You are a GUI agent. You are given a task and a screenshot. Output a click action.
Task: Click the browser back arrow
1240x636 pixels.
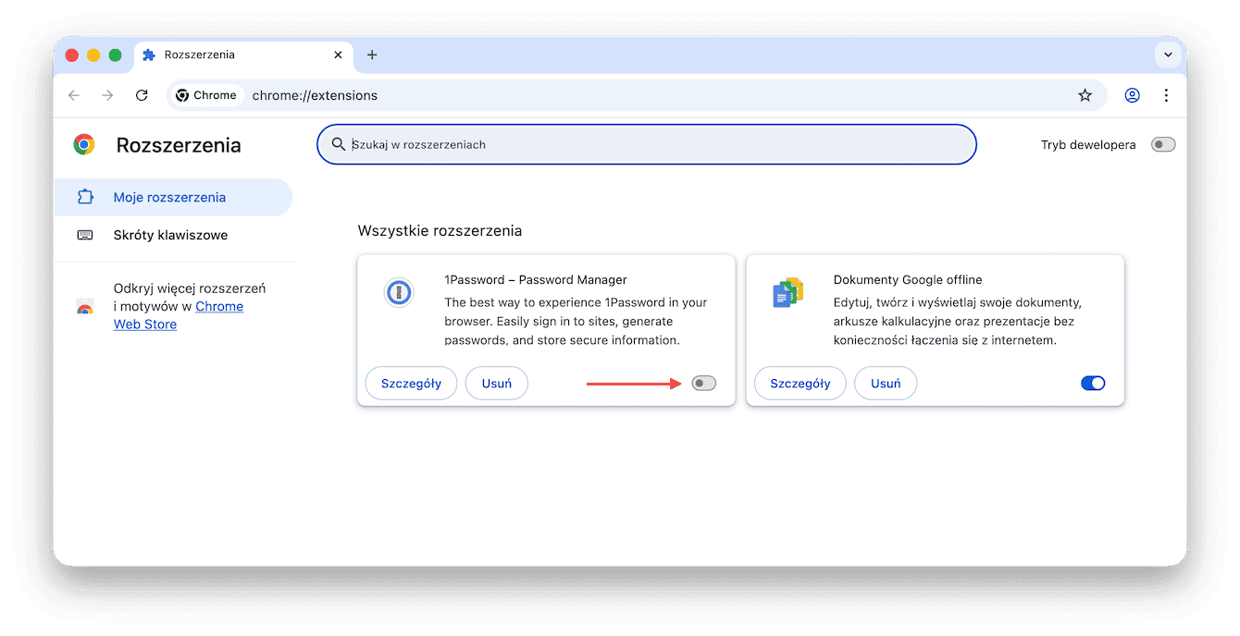click(x=74, y=95)
